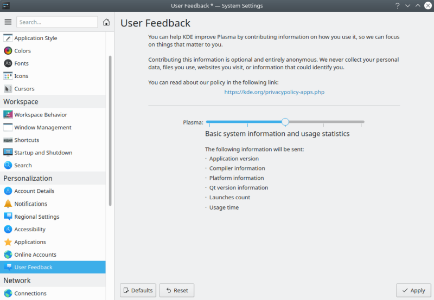The width and height of the screenshot is (434, 300).
Task: Click the Startup and Shutdown icon
Action: click(x=8, y=153)
